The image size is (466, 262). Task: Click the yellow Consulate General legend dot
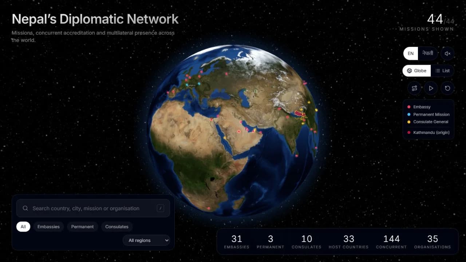409,122
